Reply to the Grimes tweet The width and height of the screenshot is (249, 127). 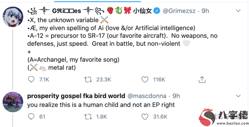click(31, 80)
